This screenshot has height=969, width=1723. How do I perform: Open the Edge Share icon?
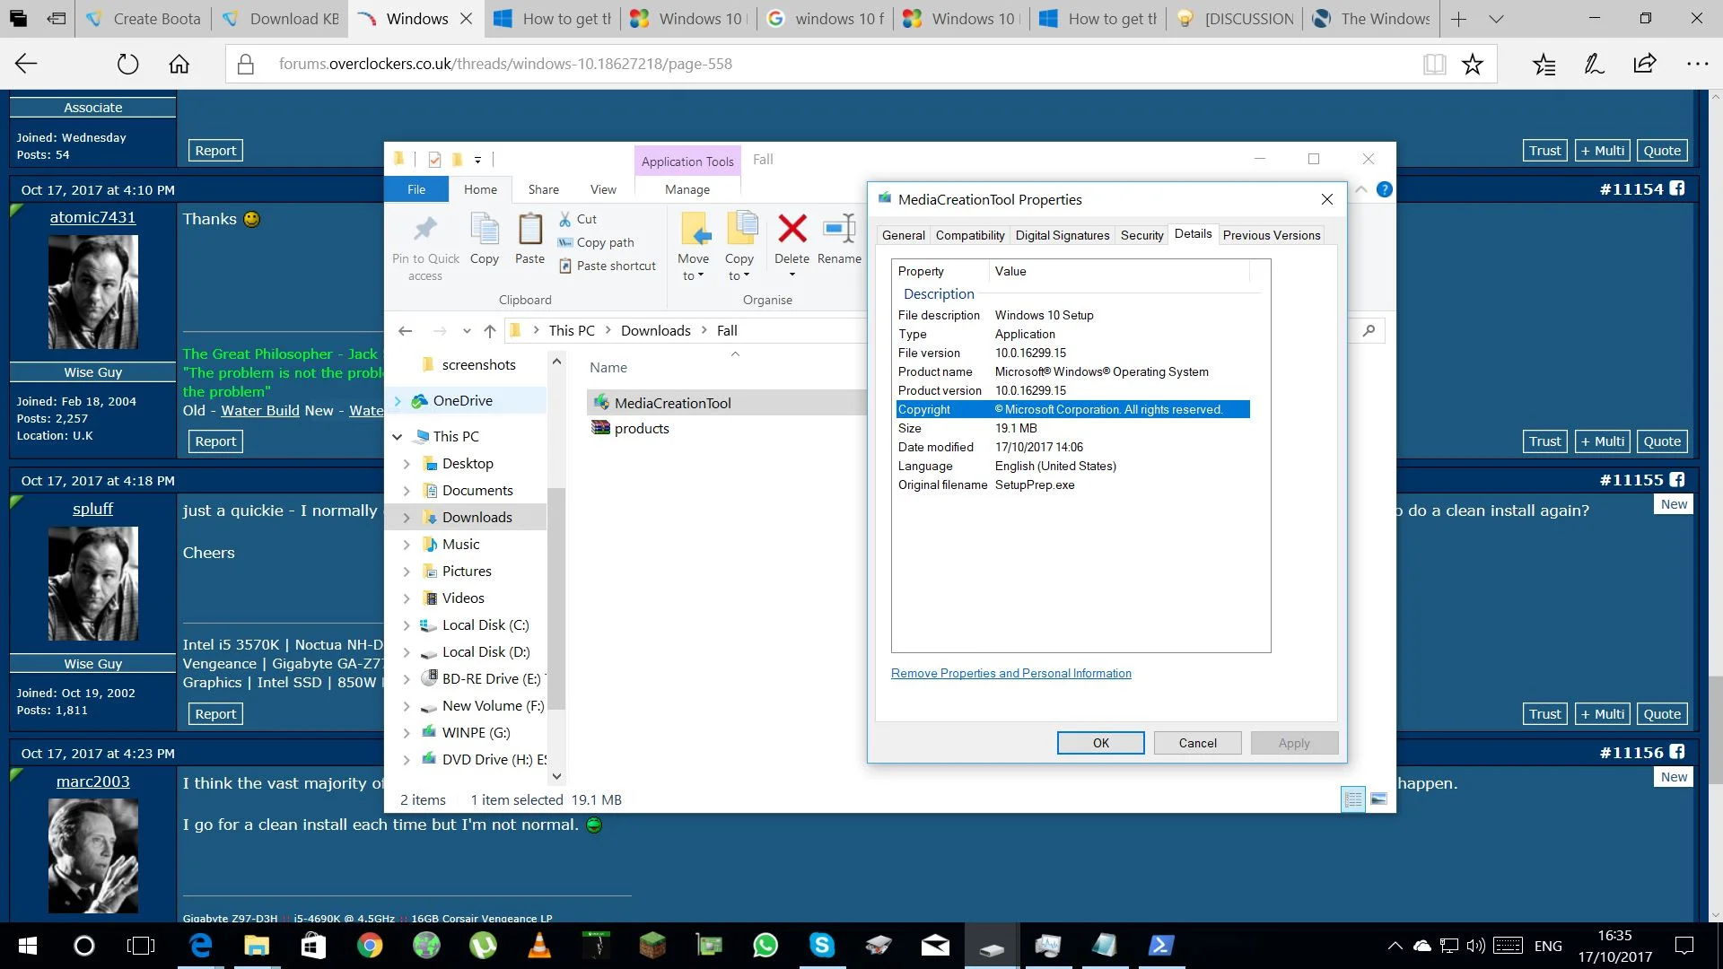(1645, 64)
